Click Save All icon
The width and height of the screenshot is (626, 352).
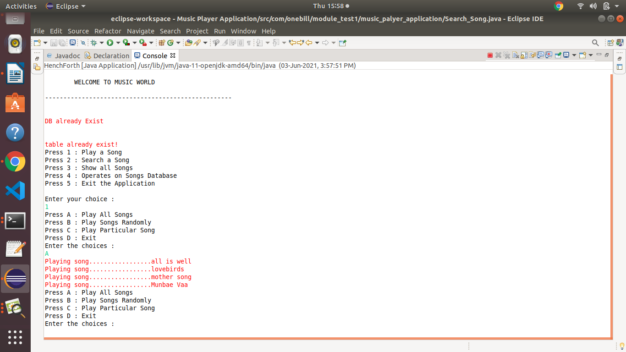pyautogui.click(x=62, y=43)
